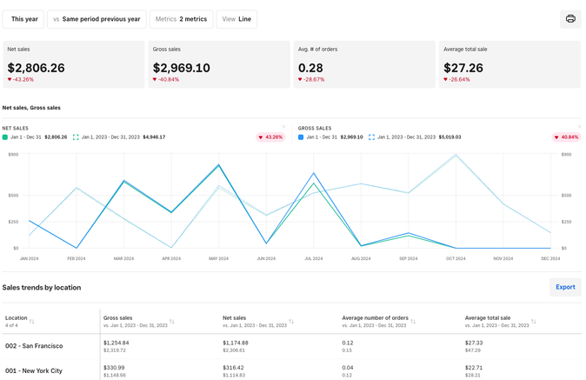The height and width of the screenshot is (380, 586).
Task: Click the blue Gross Sales legend swatch
Action: point(301,137)
